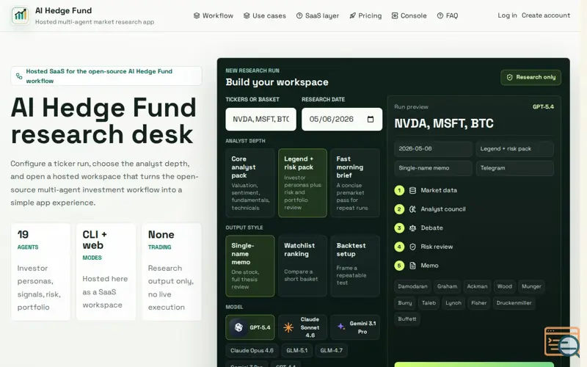Open the floating browser search widget icon
Screen dimensions: 587x367
click(x=562, y=341)
